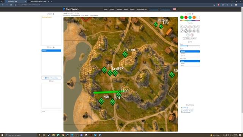Click the Undo button
The width and height of the screenshot is (243, 137).
coord(186,38)
